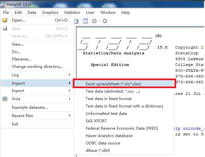Select Federal Reserve Economic Data (FRED)
205x157 pixels.
click(x=124, y=128)
